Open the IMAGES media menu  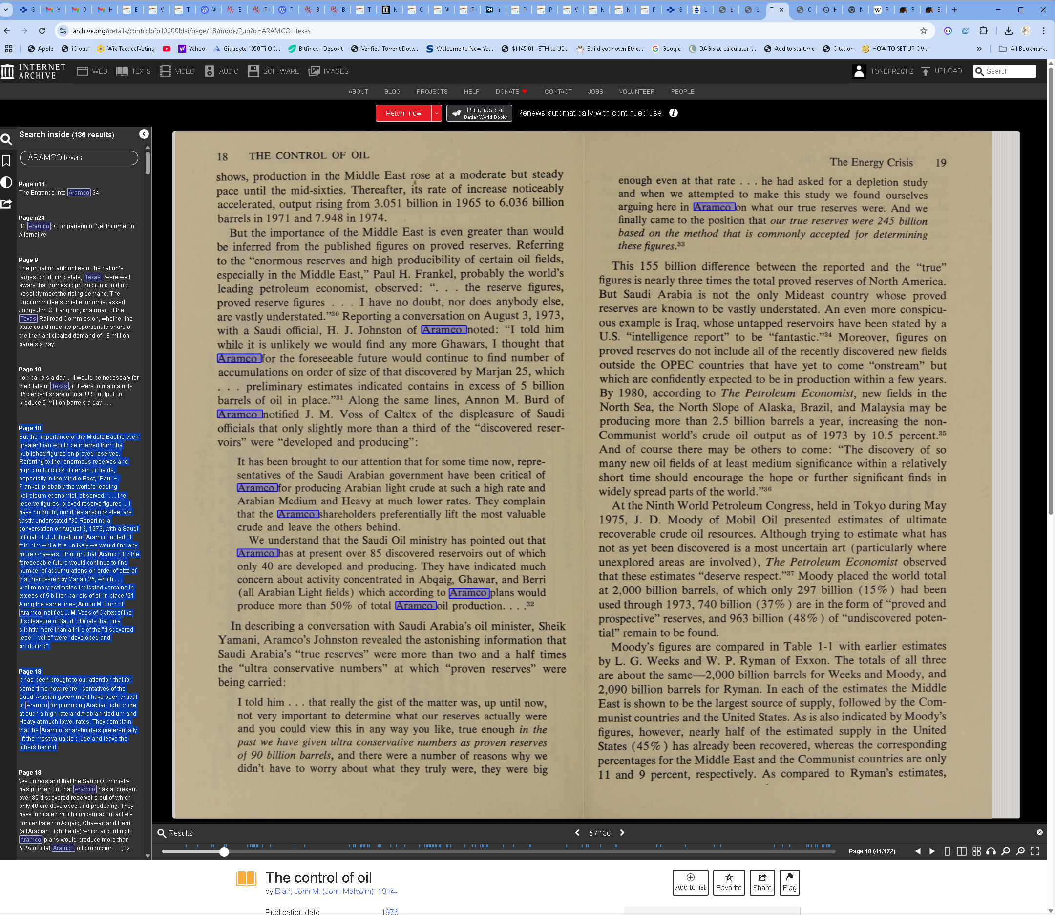329,71
